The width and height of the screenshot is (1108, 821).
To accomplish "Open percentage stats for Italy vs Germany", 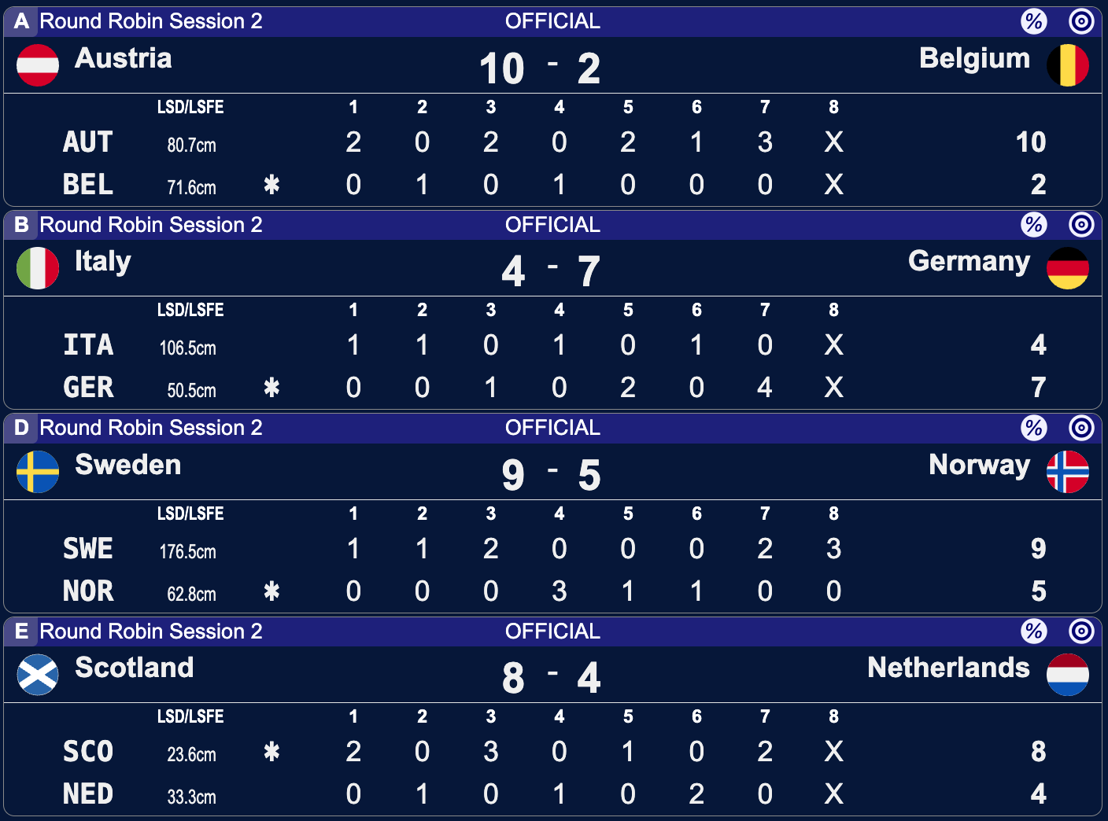I will coord(1034,225).
